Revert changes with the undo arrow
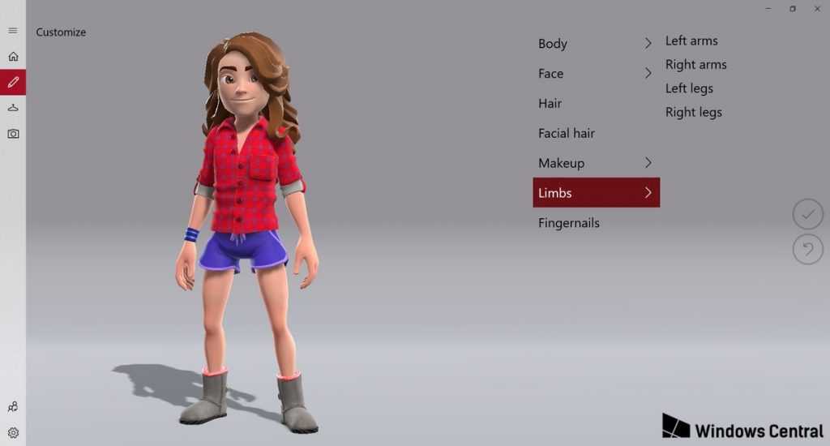The height and width of the screenshot is (446, 830). (807, 250)
